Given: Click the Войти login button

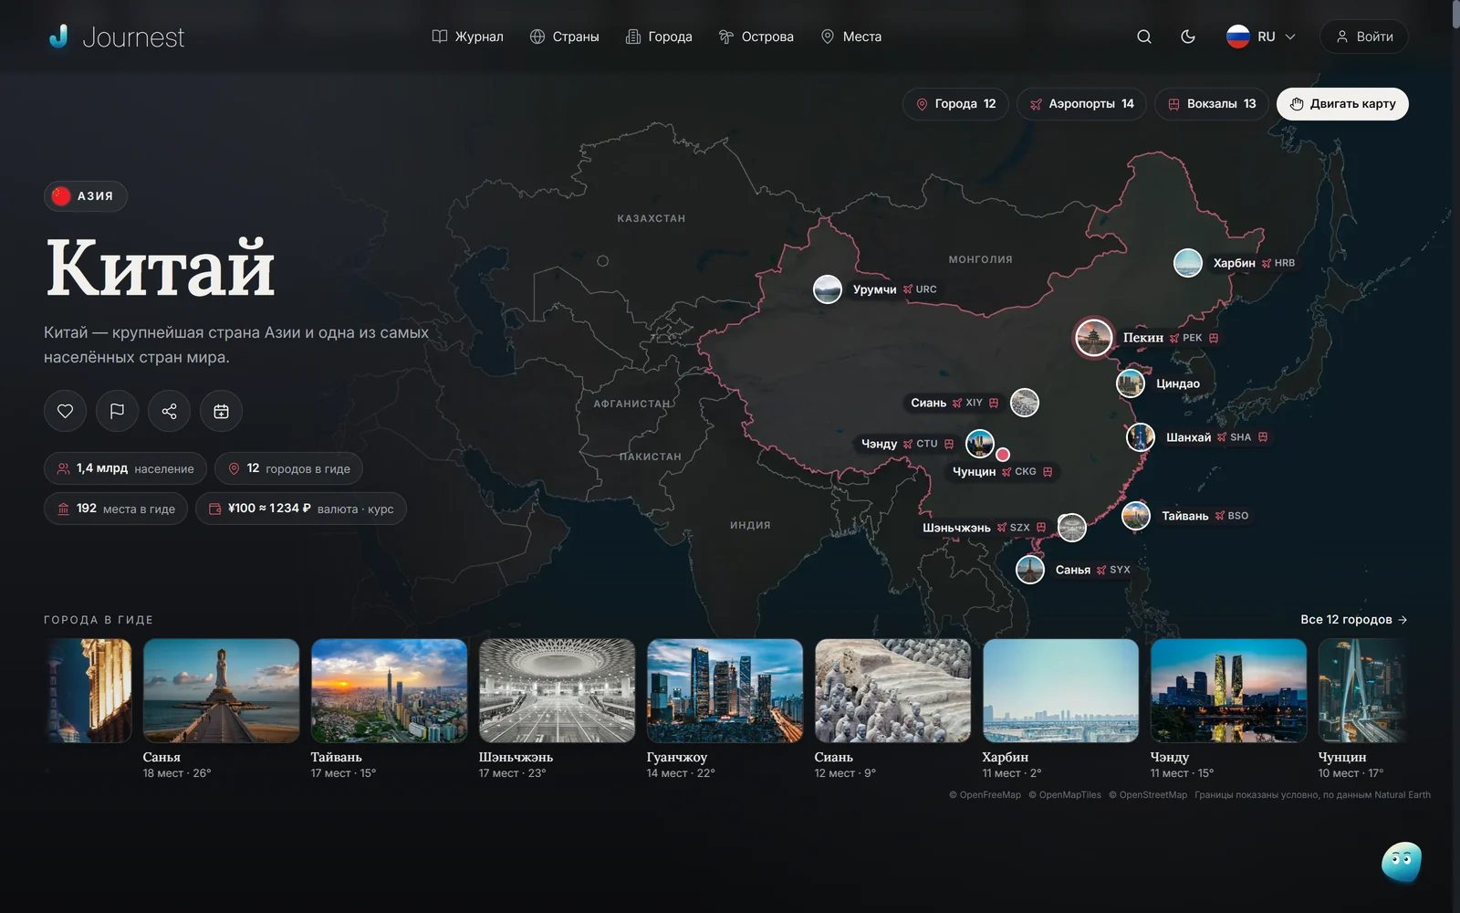Looking at the screenshot, I should (x=1364, y=37).
